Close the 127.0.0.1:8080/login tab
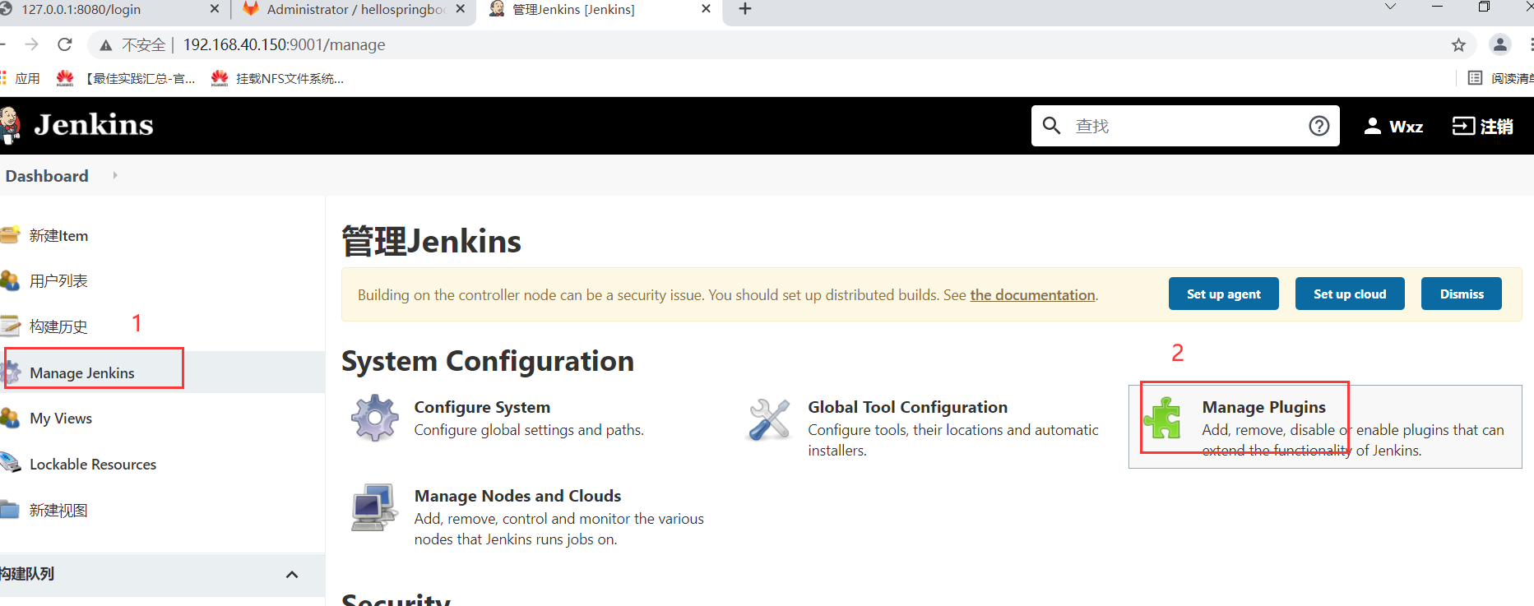Viewport: 1534px width, 606px height. point(215,9)
